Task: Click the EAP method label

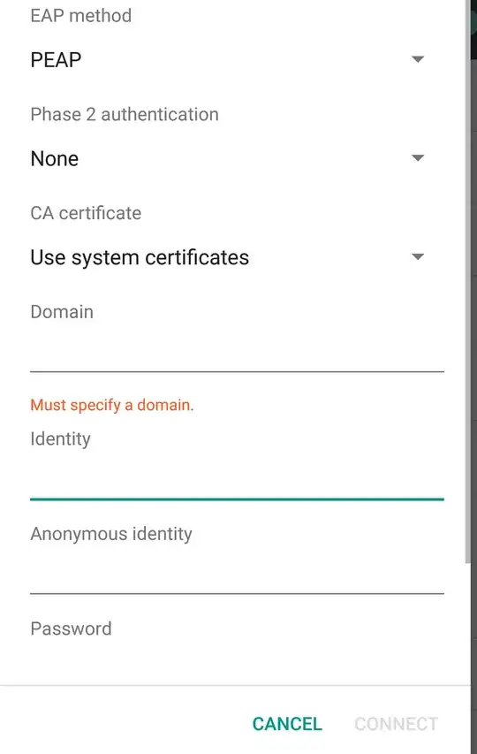Action: point(80,16)
